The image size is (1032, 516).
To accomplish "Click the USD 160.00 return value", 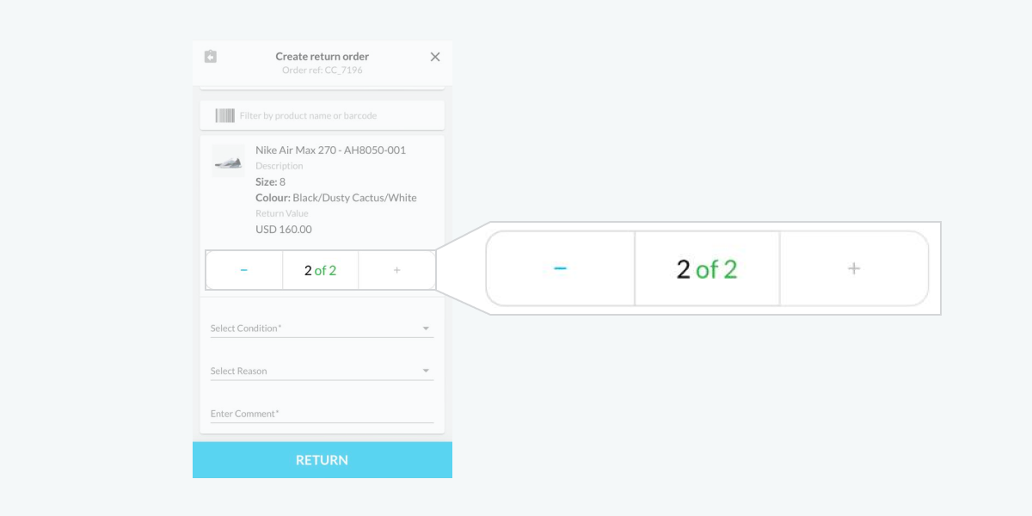I will [x=284, y=229].
